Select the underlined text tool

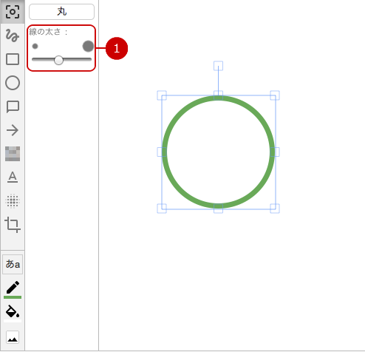click(13, 177)
